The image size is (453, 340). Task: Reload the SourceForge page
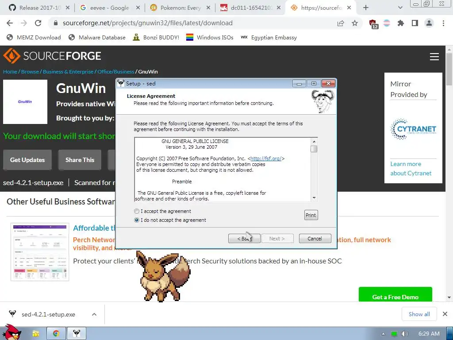(38, 23)
